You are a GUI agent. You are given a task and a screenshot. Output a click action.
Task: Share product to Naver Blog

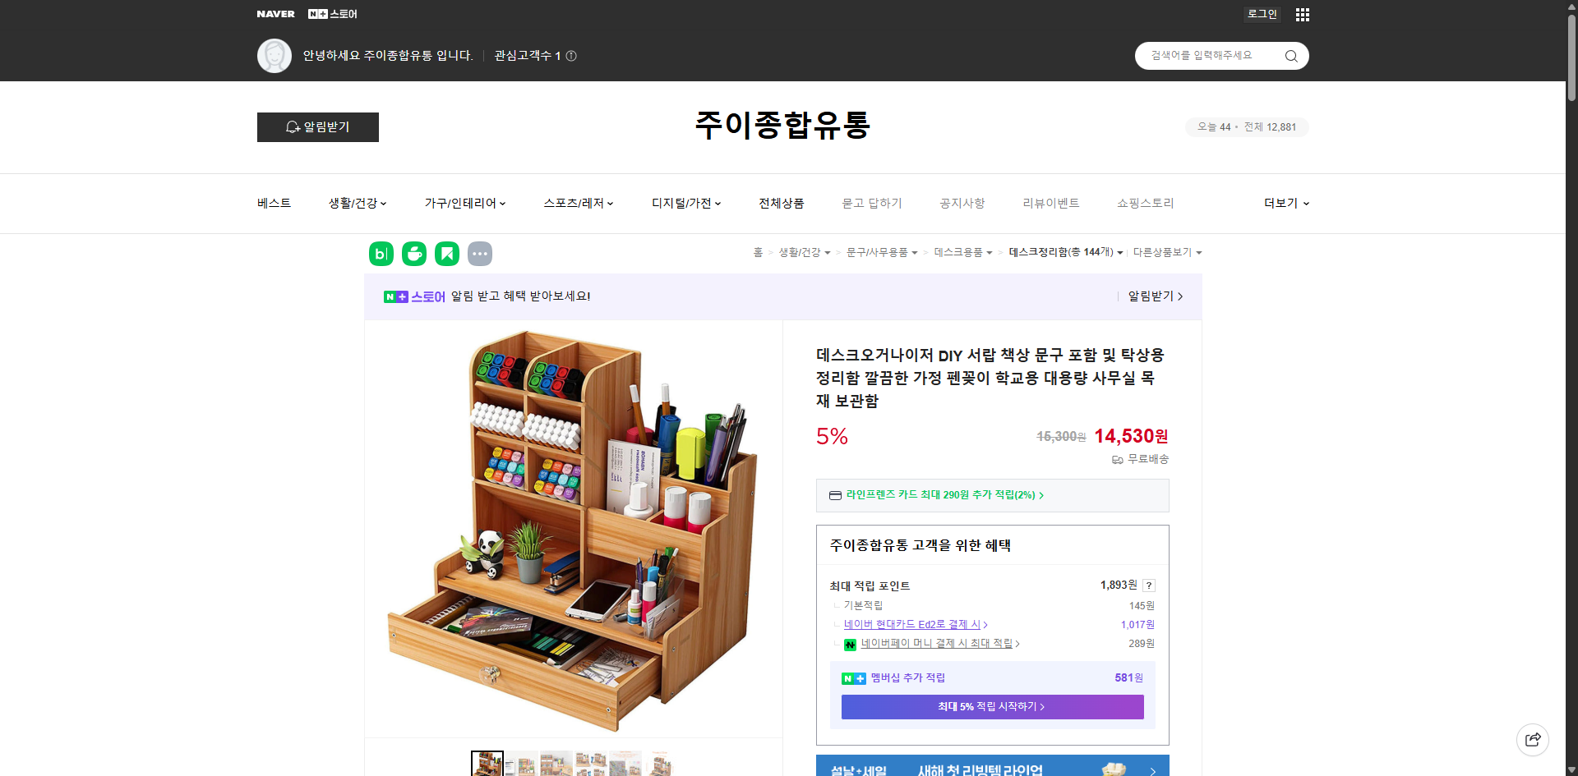tap(381, 254)
